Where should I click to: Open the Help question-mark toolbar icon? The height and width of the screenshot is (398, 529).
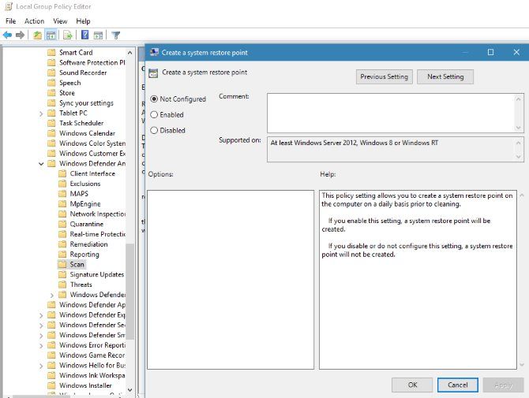tap(85, 35)
